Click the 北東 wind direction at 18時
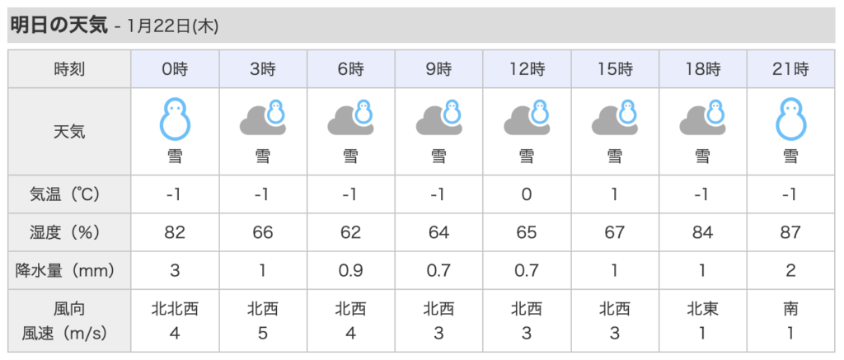 pos(702,310)
